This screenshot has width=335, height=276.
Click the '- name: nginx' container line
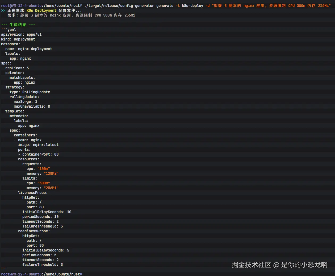pyautogui.click(x=28, y=140)
